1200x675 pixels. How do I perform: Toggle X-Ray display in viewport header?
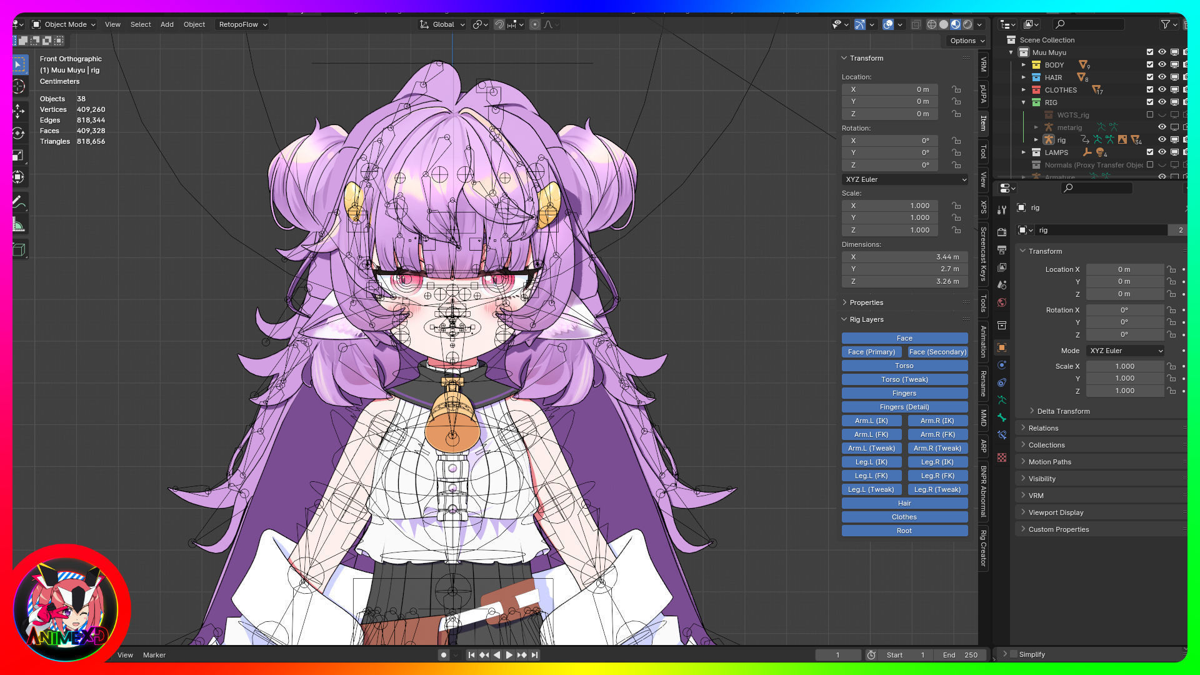coord(916,24)
